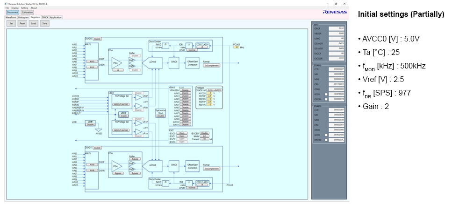Open DSAD1 LPMD Normal selector
Screen dimensions: 452x204
pos(191,188)
